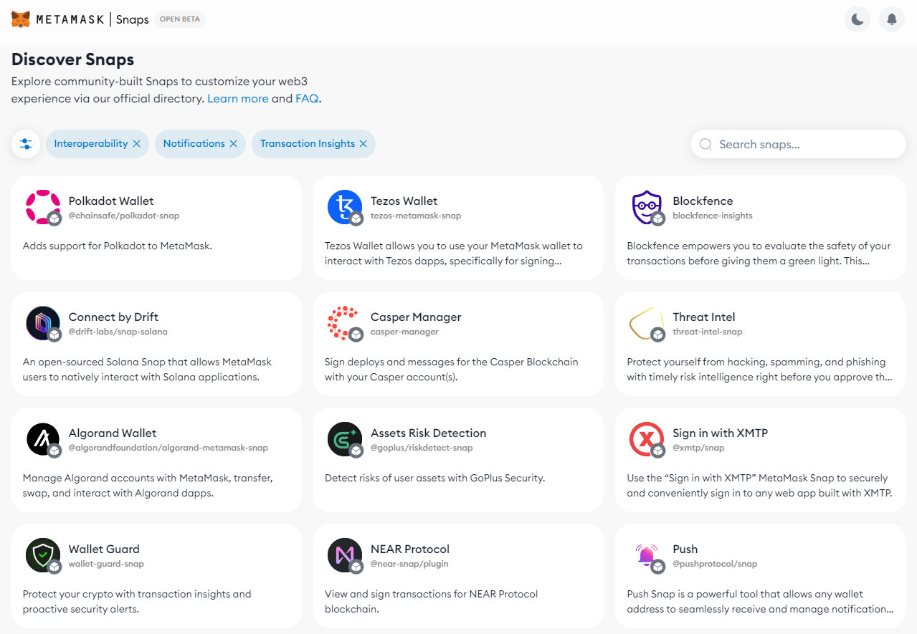Click the Blockfence shield logo icon
917x634 pixels.
(x=647, y=207)
